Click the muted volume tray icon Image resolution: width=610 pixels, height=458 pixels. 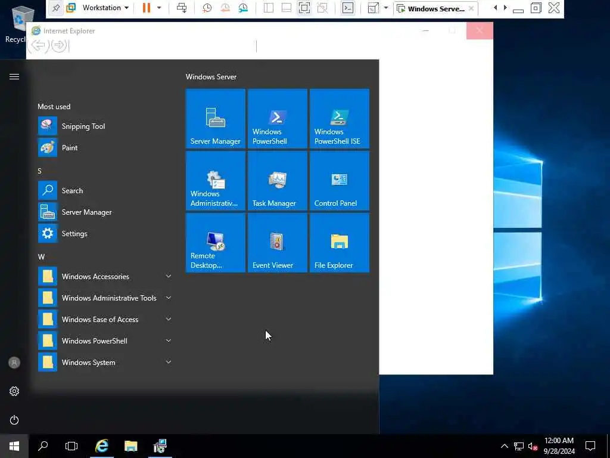[x=533, y=446]
